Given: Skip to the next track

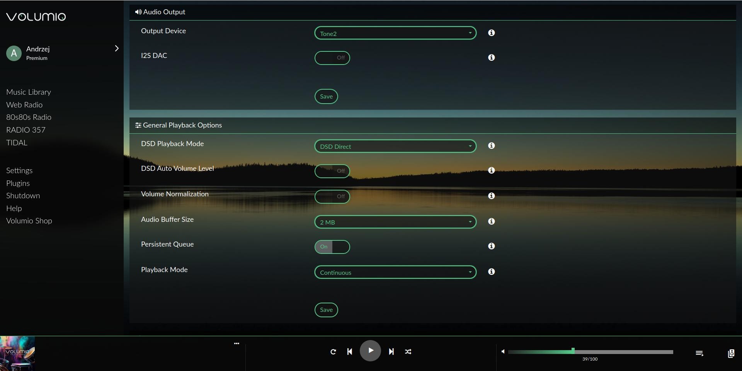Looking at the screenshot, I should click(x=391, y=352).
